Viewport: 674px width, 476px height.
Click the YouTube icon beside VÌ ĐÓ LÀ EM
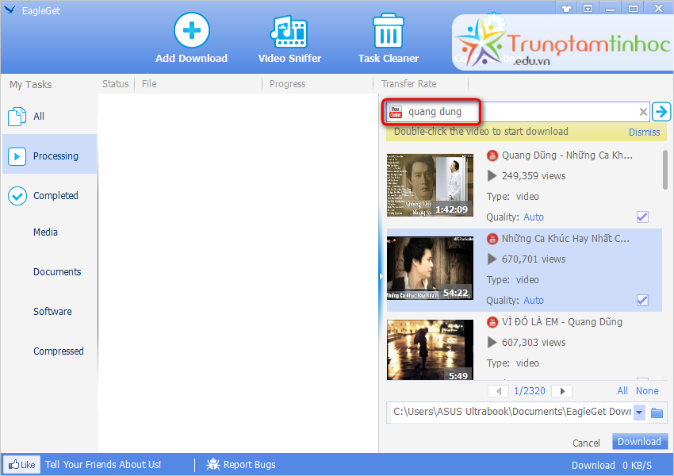pyautogui.click(x=492, y=322)
